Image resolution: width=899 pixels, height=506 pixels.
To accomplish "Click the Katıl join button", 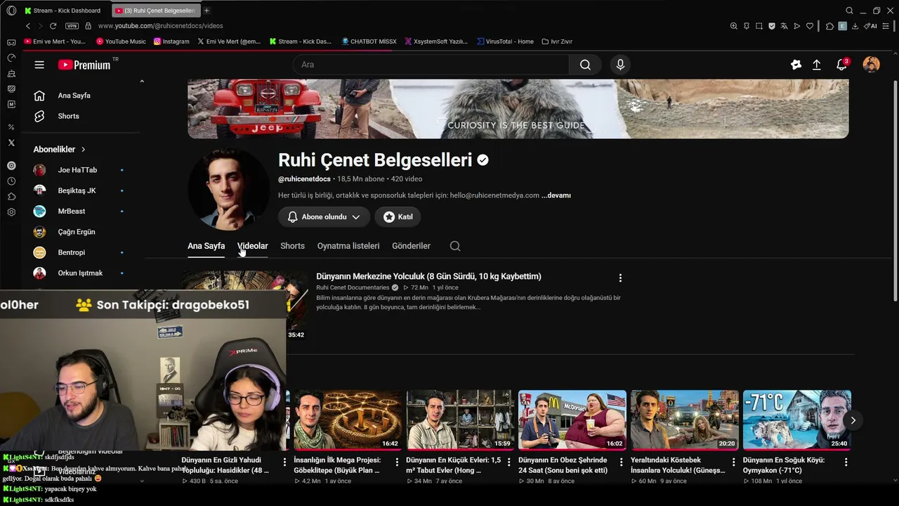I will pos(398,217).
